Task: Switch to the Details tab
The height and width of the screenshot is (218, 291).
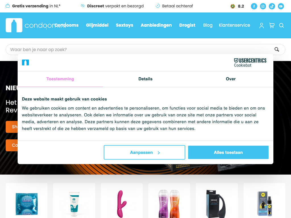Action: click(x=145, y=79)
